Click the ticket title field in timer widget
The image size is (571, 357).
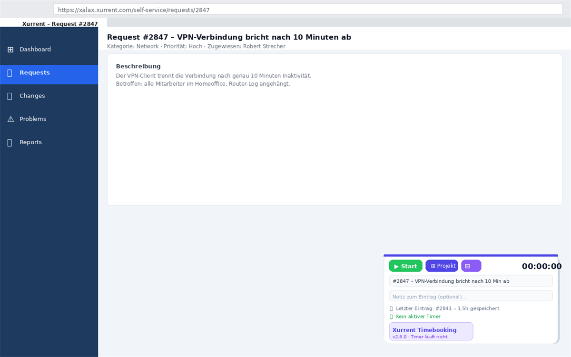point(471,281)
